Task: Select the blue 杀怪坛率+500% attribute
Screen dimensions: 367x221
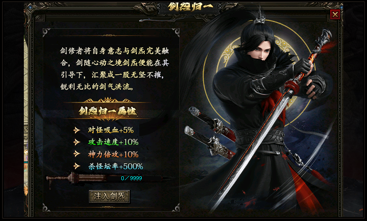Action: click(x=116, y=166)
